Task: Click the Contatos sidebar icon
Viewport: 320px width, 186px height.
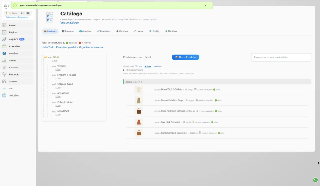Action: pyautogui.click(x=4, y=67)
